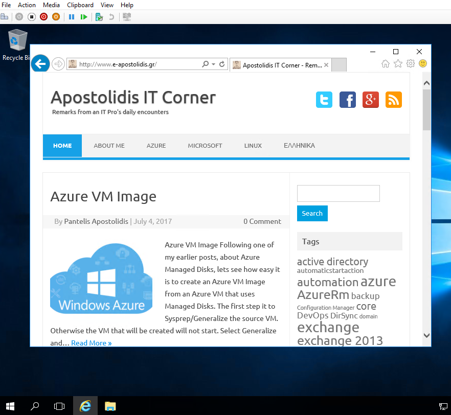Click the Ctrl+Alt+Del toolbar icon
The height and width of the screenshot is (415, 451).
[4, 17]
